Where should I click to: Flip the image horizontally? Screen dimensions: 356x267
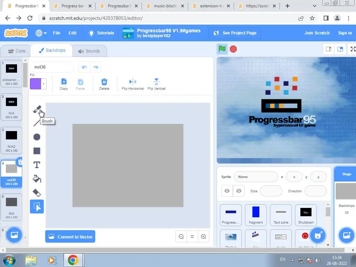[x=133, y=84]
